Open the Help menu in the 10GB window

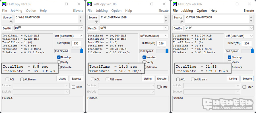[129, 10]
